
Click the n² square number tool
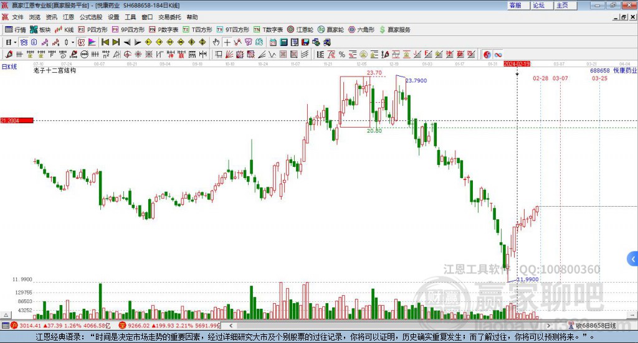(x=106, y=54)
